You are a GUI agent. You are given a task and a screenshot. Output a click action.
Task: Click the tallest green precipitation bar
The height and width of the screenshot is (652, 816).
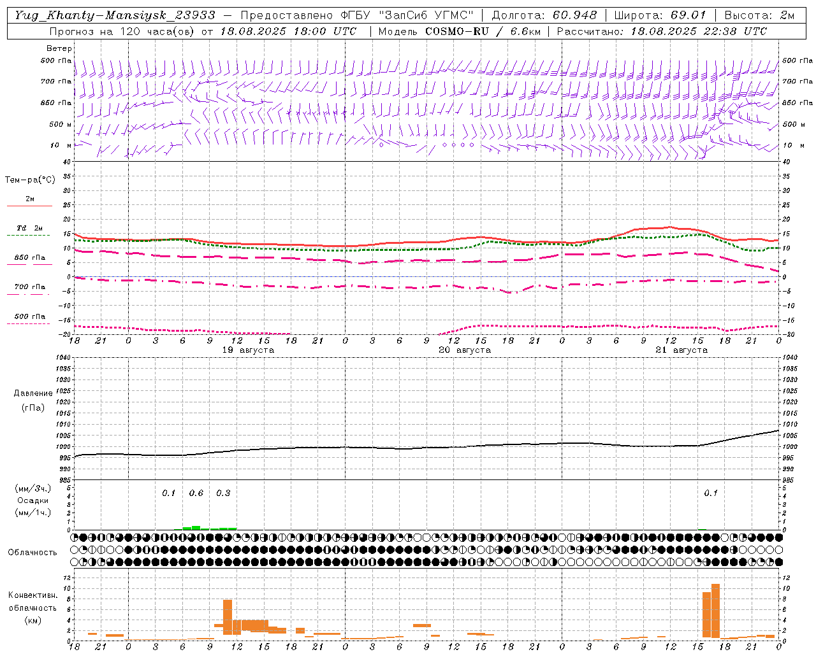pyautogui.click(x=196, y=528)
